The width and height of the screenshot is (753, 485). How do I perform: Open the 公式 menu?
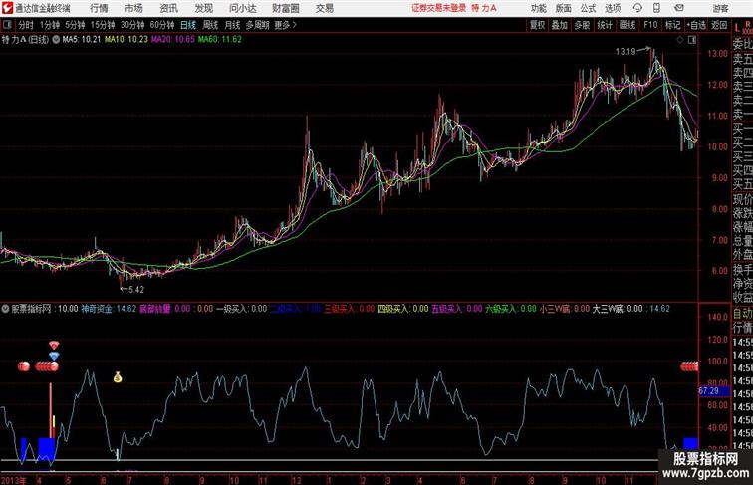pos(588,8)
